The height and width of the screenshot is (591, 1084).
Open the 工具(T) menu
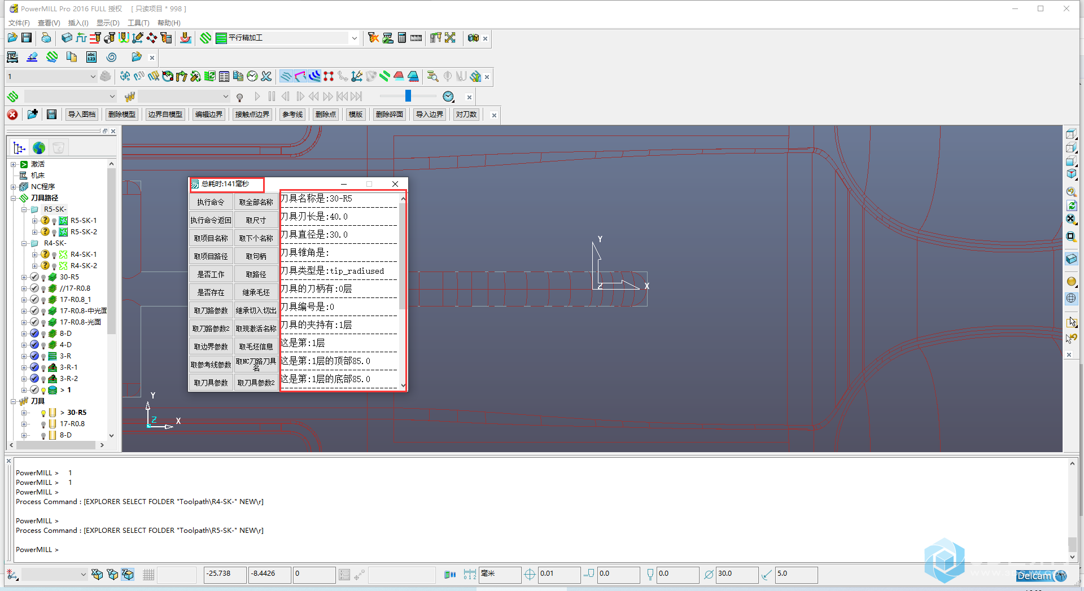138,23
